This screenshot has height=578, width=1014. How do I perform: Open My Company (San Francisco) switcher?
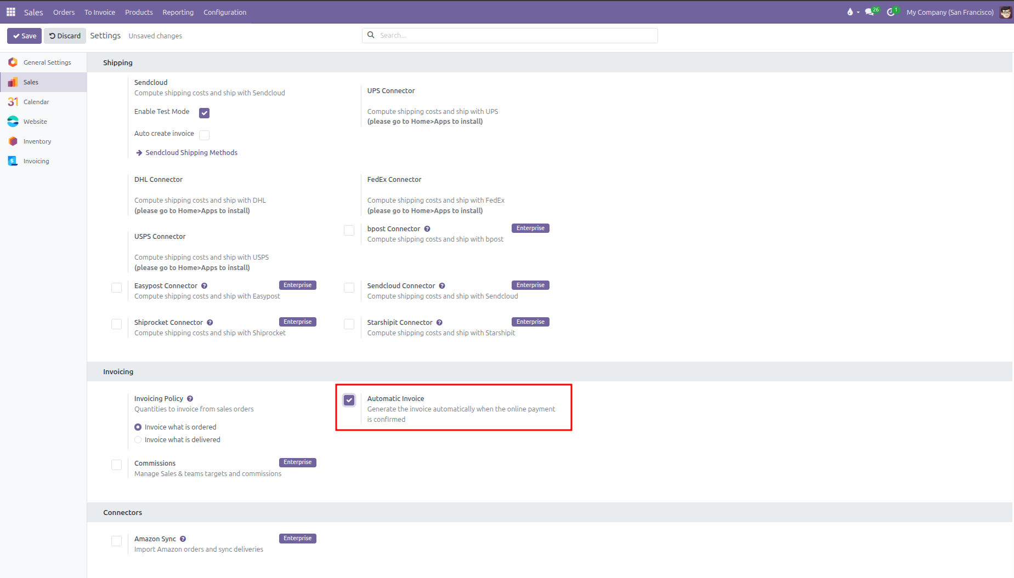(950, 12)
